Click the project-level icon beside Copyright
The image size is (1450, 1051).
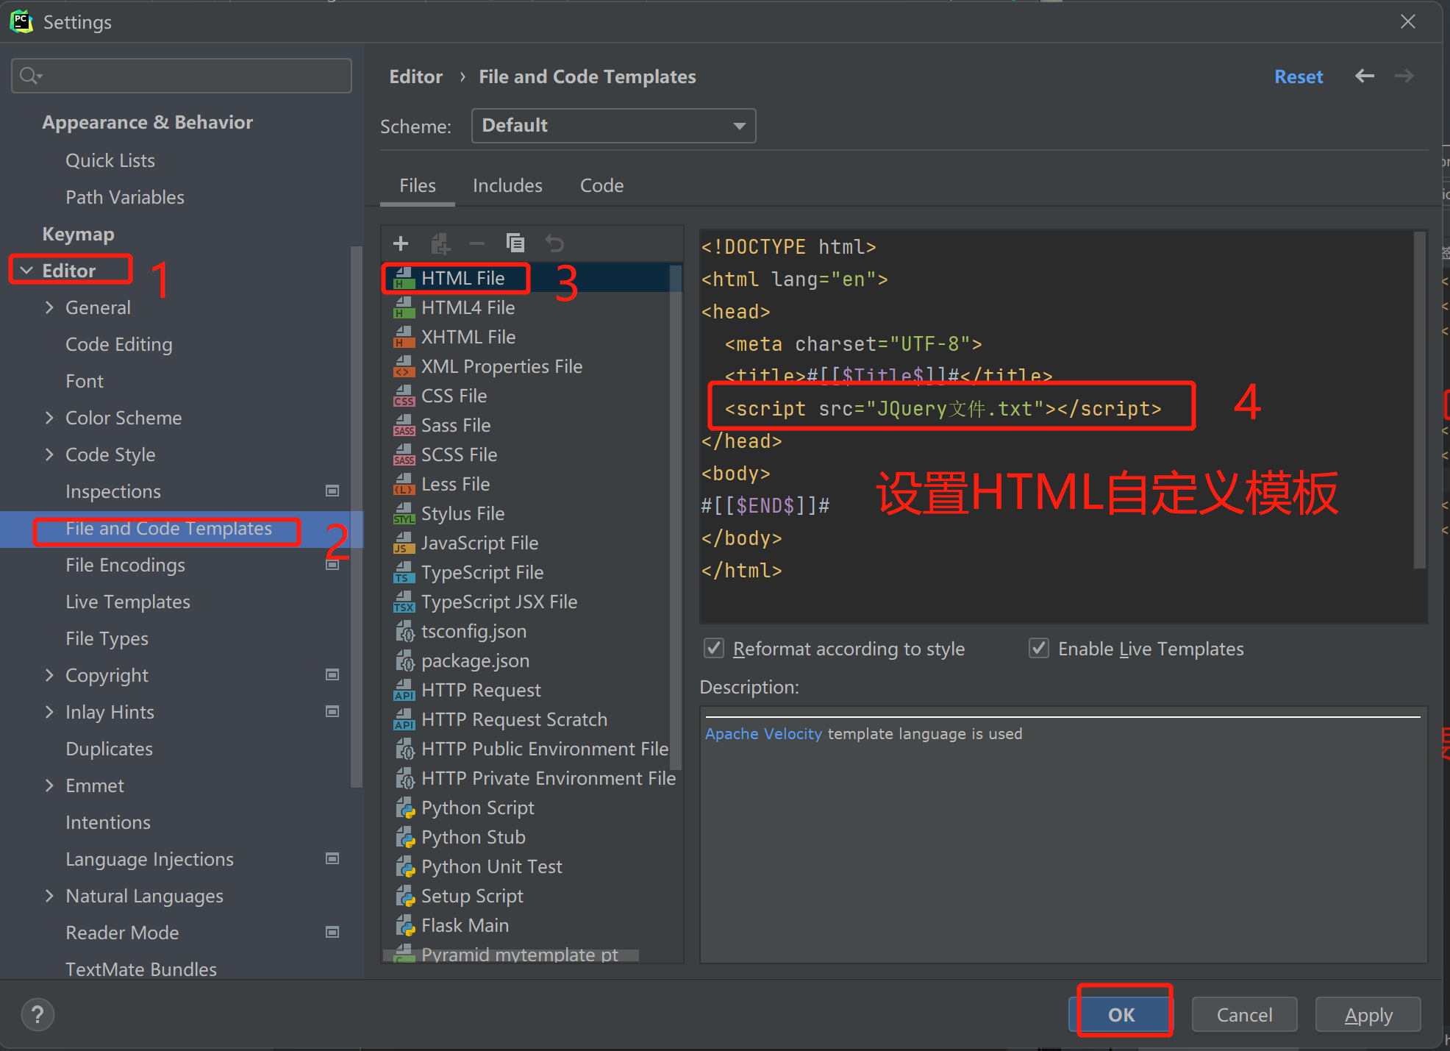pyautogui.click(x=332, y=674)
